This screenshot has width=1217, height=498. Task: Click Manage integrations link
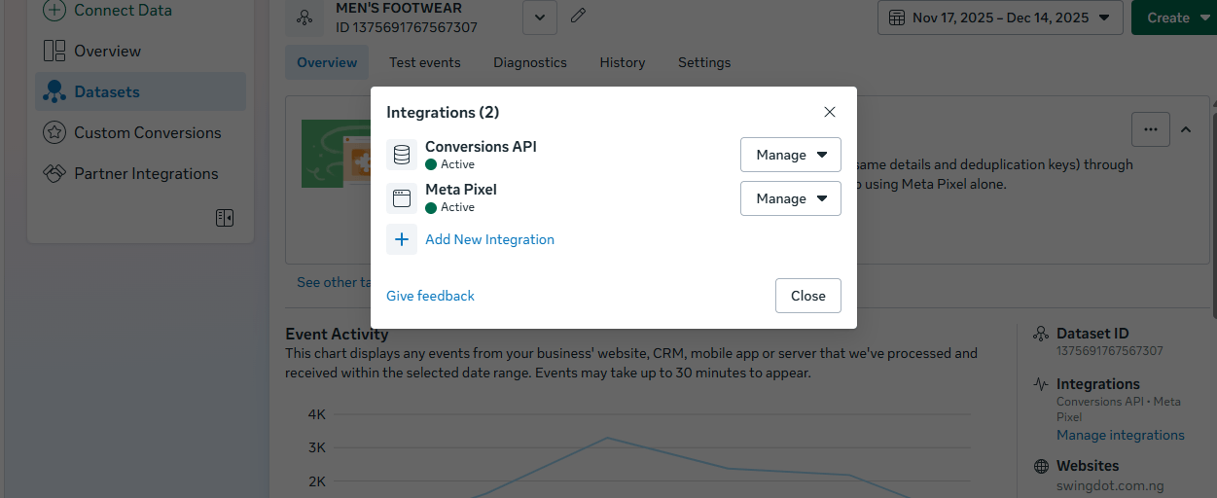(1121, 435)
